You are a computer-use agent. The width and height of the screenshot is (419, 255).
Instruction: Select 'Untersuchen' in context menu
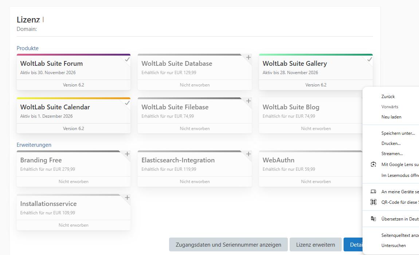pyautogui.click(x=393, y=246)
